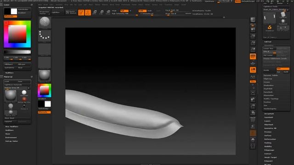Click Projection Master button
Image resolution: width=294 pixels, height=165 pixels.
(44, 12)
